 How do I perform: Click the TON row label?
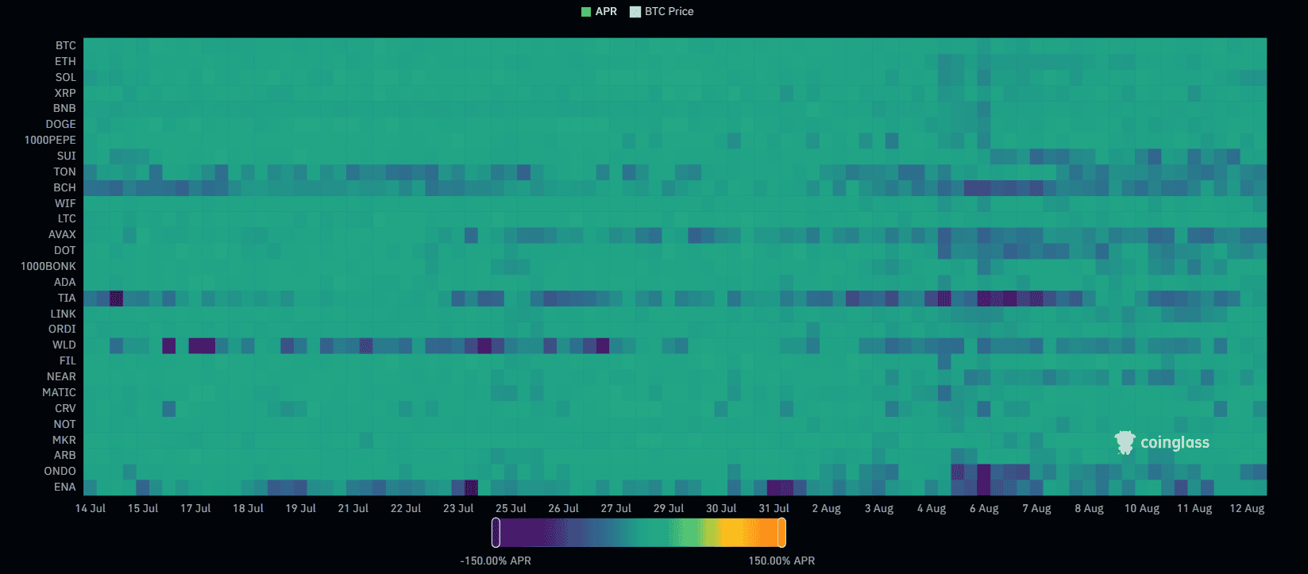coord(65,171)
